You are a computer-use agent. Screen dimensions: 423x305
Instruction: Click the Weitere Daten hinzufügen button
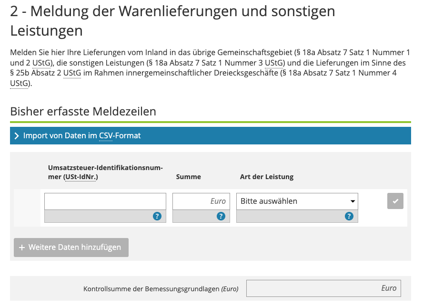tap(71, 247)
